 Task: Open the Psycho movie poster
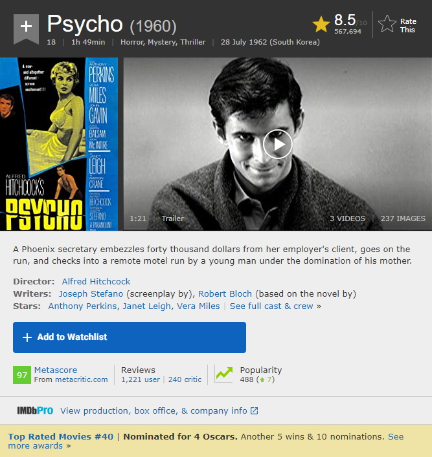click(x=59, y=144)
